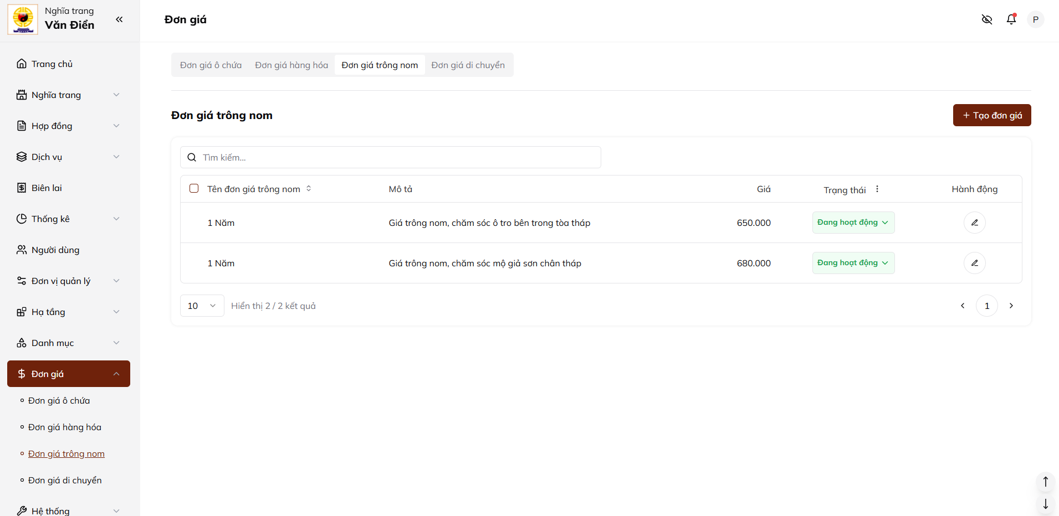Sort by Tên đơn giá trông nom
1059x516 pixels.
pyautogui.click(x=309, y=189)
